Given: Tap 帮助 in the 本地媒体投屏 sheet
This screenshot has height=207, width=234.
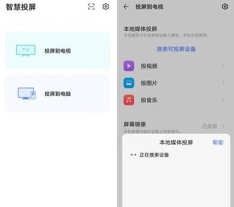Looking at the screenshot, I should 218,142.
